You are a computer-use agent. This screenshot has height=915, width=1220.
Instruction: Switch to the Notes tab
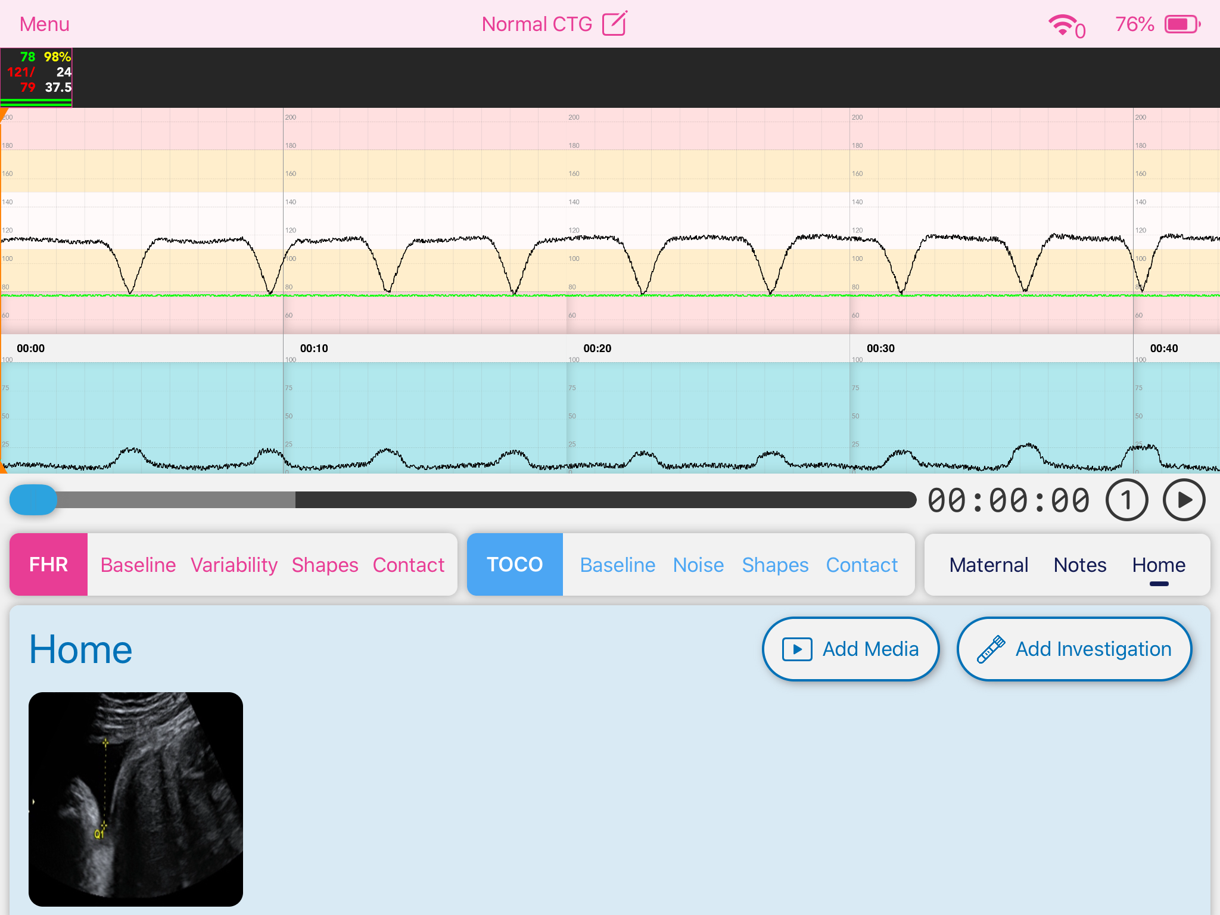pos(1079,564)
